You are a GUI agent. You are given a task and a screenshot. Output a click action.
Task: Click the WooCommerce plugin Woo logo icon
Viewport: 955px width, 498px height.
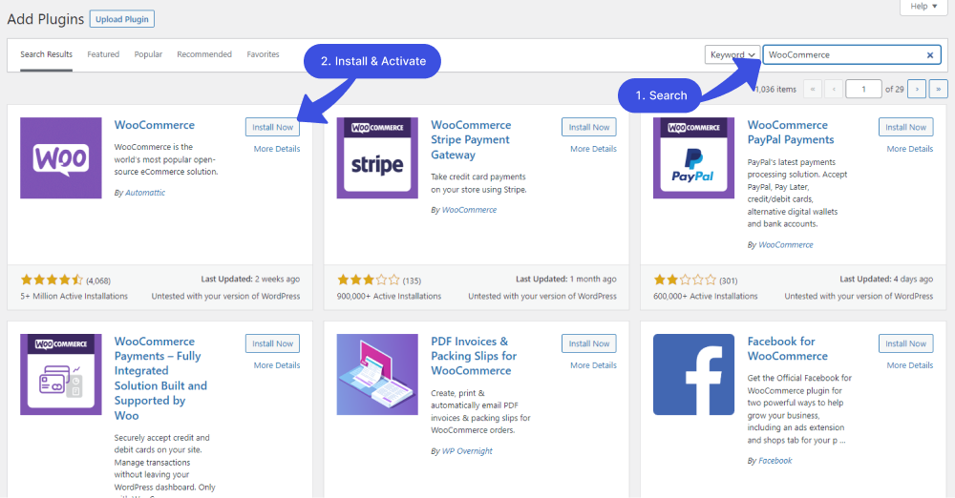61,157
